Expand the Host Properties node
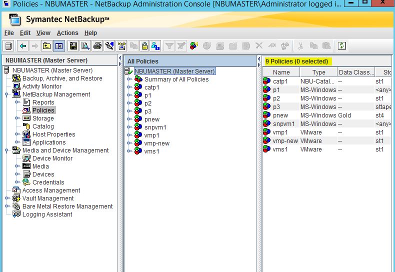395x272 pixels. click(17, 134)
